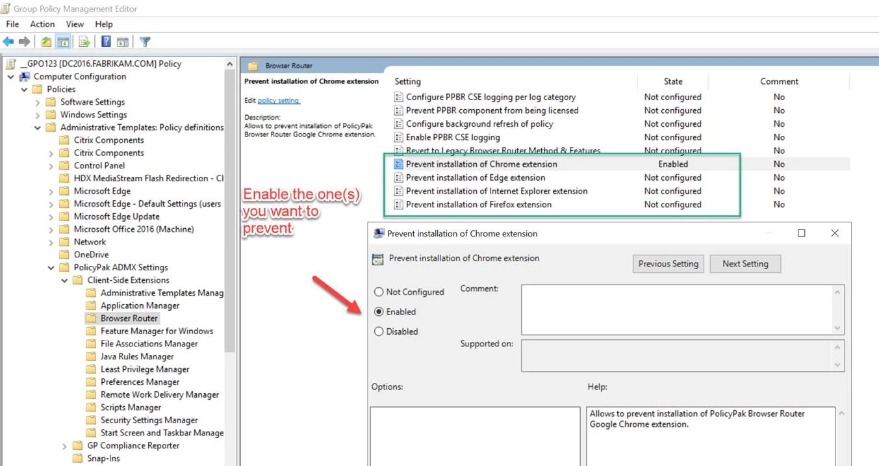This screenshot has height=466, width=879.
Task: Select the Disabled radio button
Action: pyautogui.click(x=379, y=331)
